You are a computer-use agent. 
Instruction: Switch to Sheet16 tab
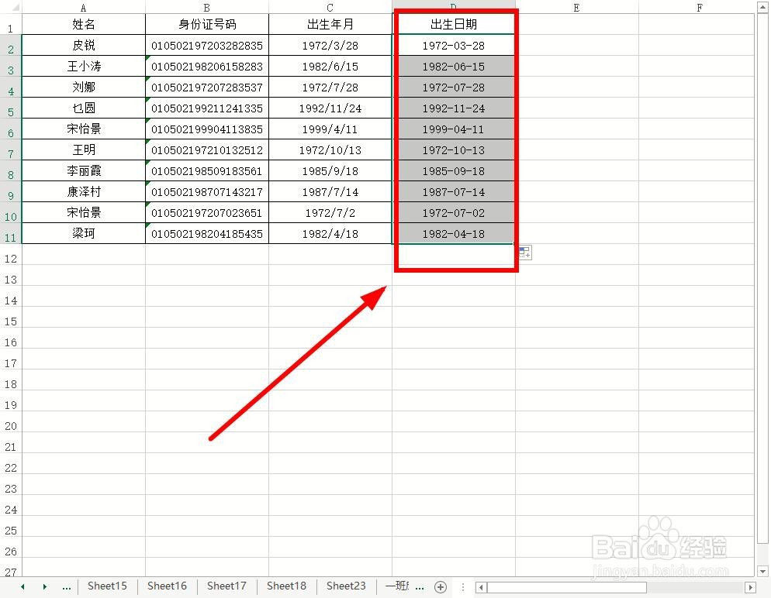click(168, 586)
